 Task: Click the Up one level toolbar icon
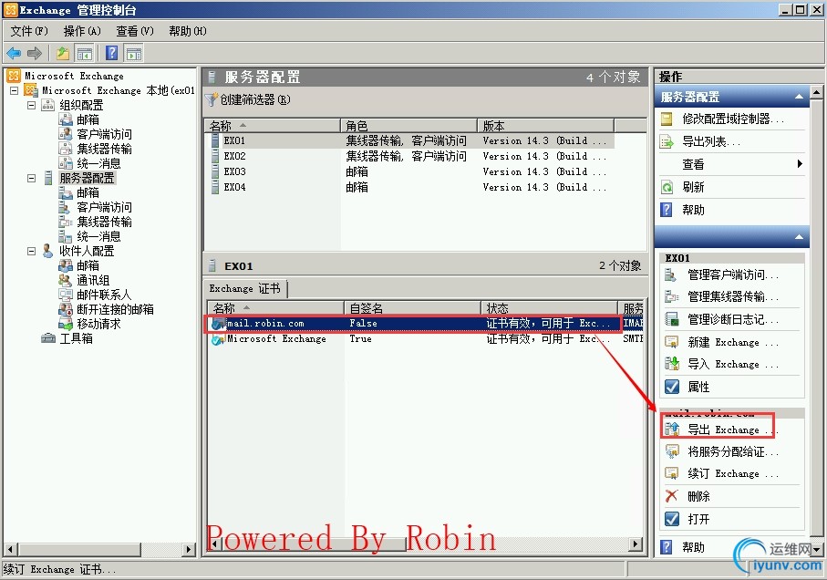(x=63, y=53)
